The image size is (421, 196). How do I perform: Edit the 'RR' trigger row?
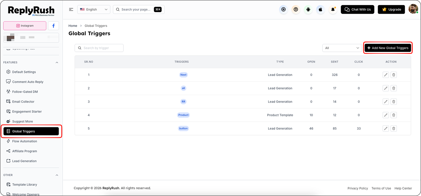[386, 102]
